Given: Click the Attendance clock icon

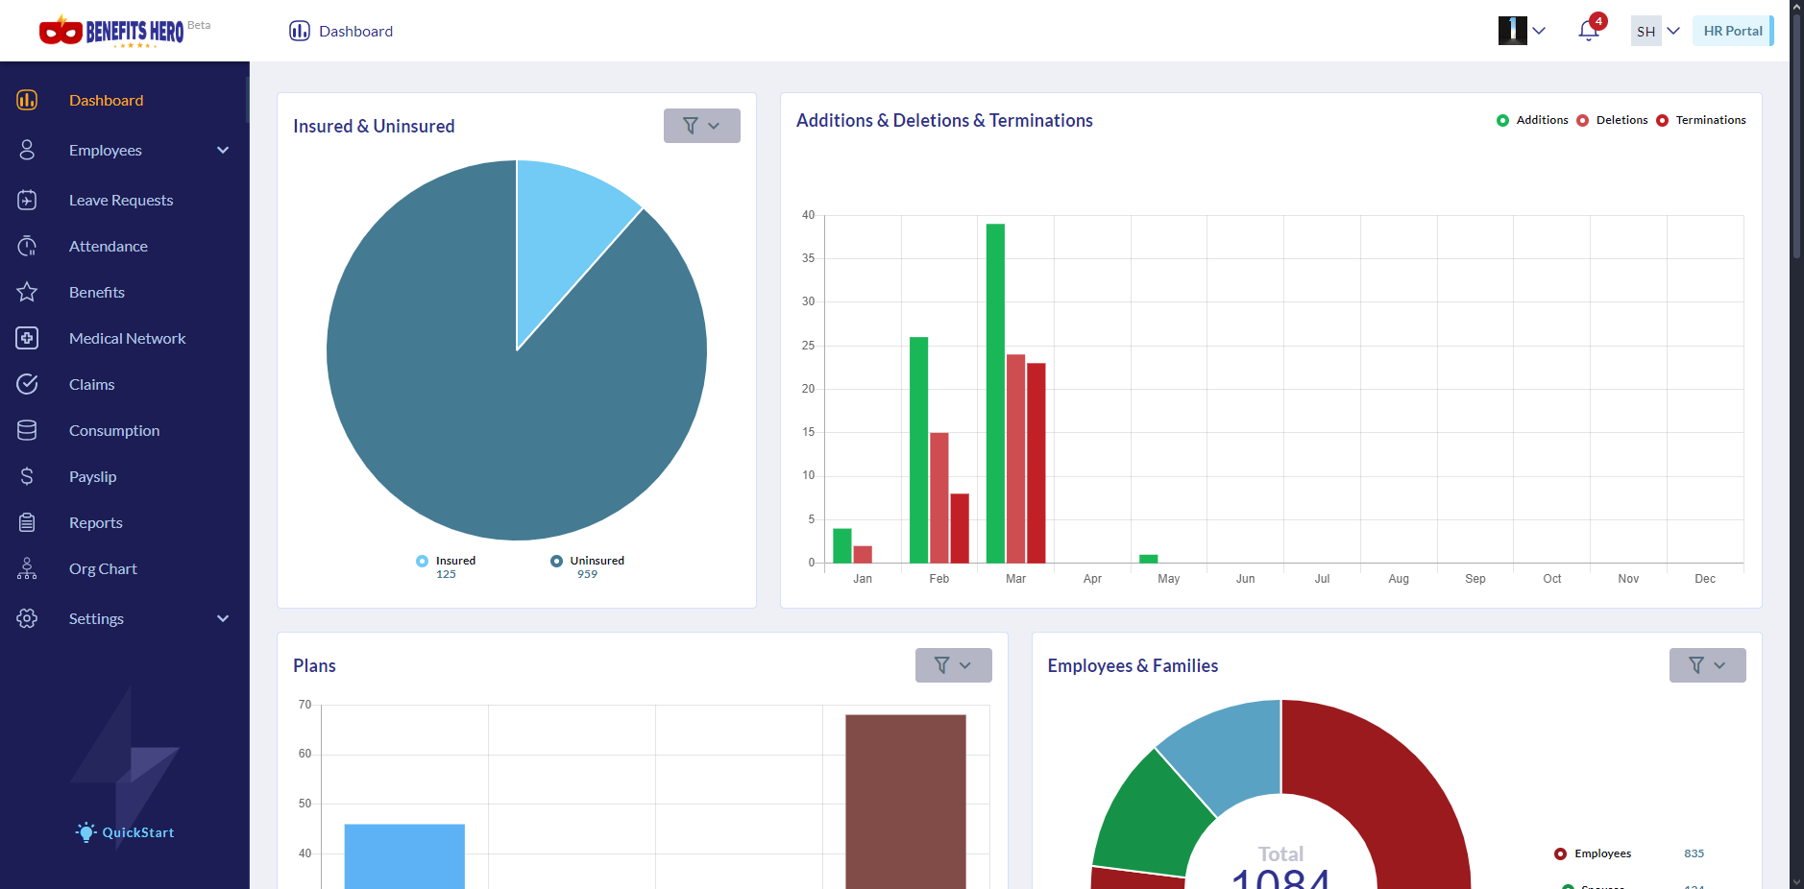Looking at the screenshot, I should tap(27, 246).
